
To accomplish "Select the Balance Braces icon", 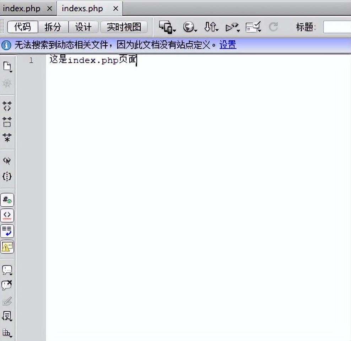I will click(x=7, y=177).
